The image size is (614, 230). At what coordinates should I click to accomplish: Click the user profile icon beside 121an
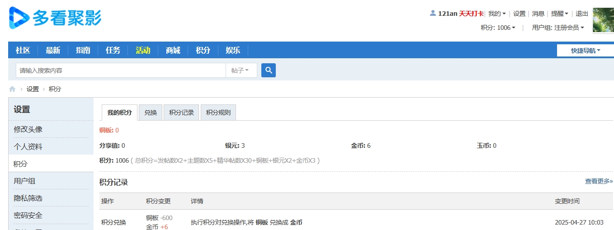click(433, 13)
